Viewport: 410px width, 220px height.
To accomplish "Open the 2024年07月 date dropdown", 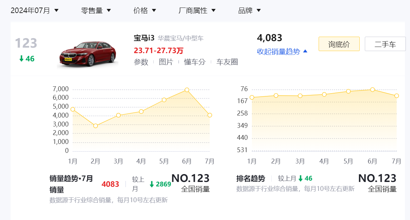I will click(x=35, y=11).
